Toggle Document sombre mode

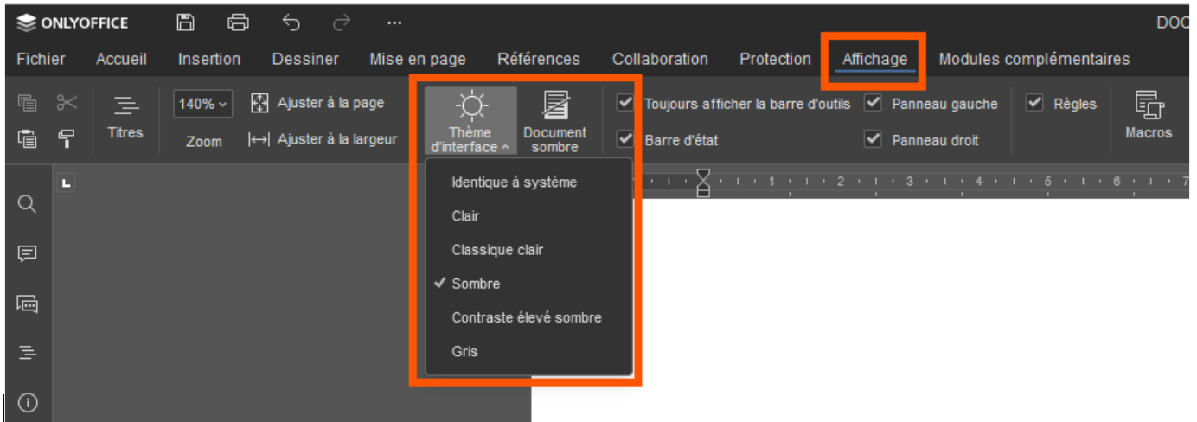click(554, 121)
